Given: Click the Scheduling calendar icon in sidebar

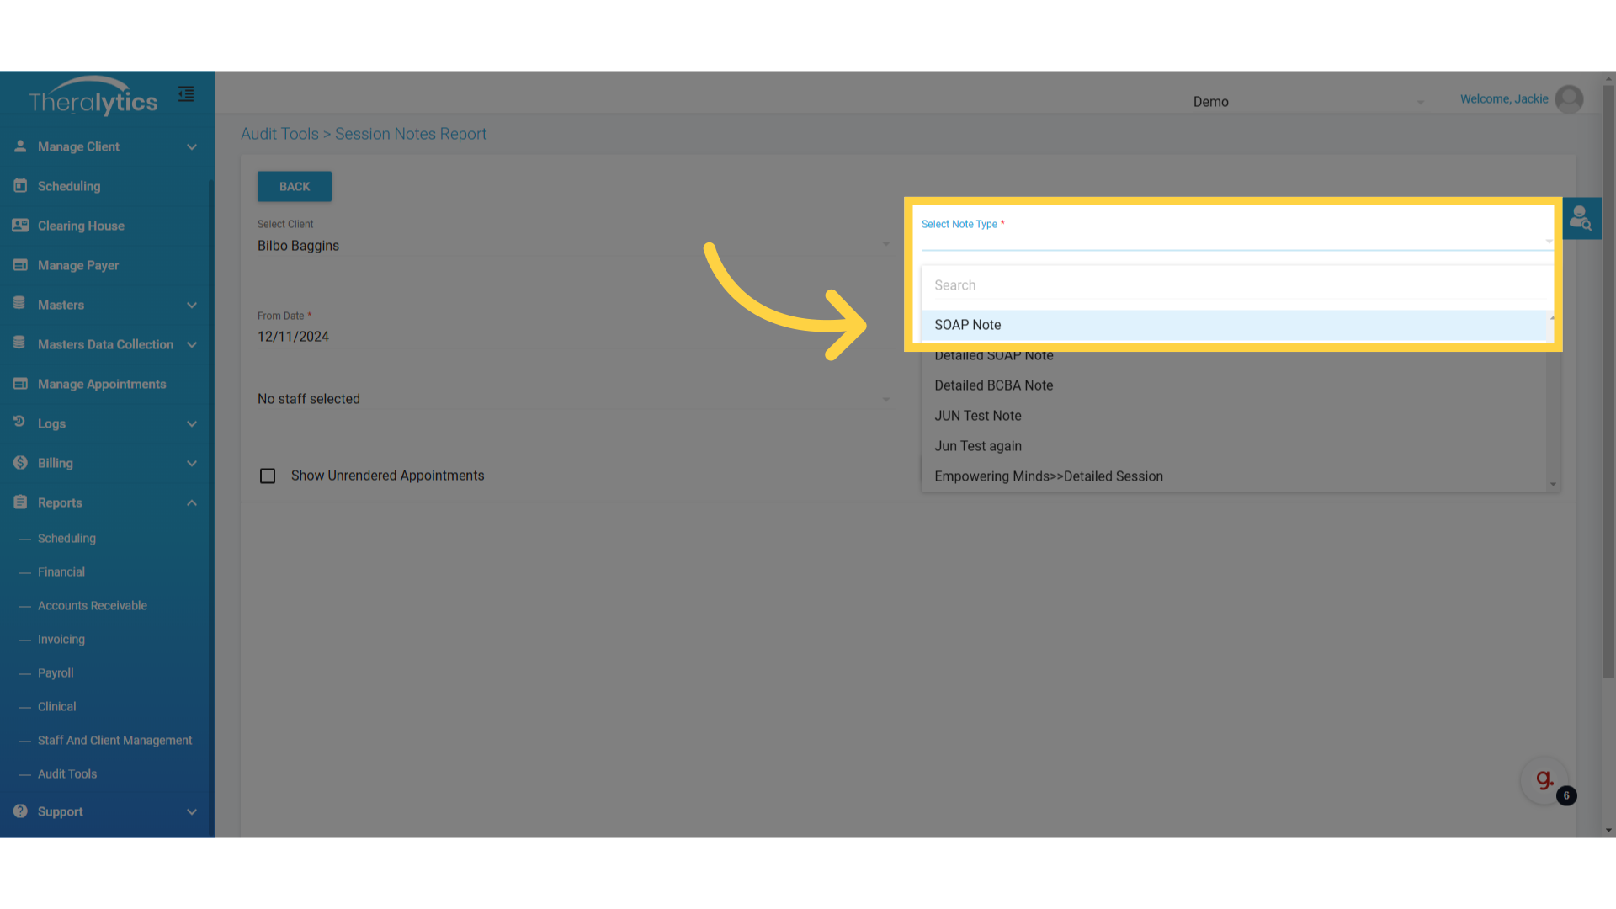Looking at the screenshot, I should coord(20,186).
